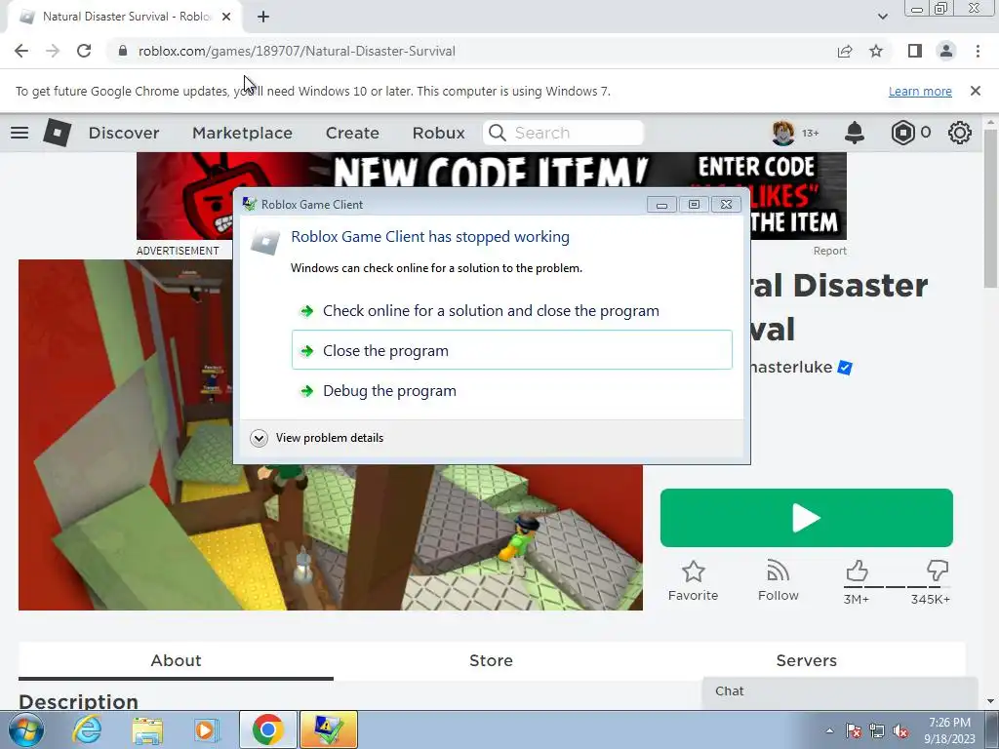Bookmark this page with the star icon
Screen dimensions: 999x749
876,51
